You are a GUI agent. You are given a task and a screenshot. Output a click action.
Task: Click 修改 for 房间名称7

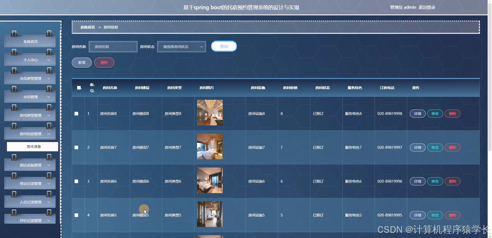pyautogui.click(x=435, y=147)
